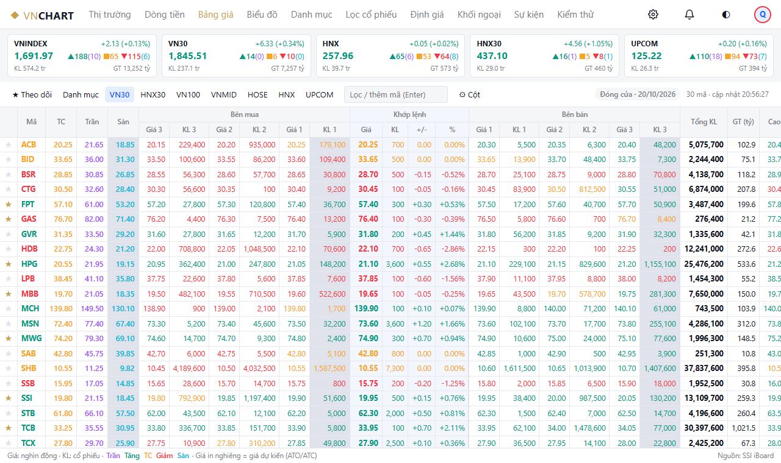
Task: Star the ACB stock row
Action: click(9, 145)
